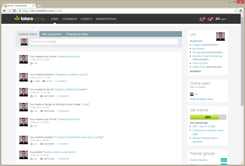
Task: Open the Watercooler group link
Action: 199,67
